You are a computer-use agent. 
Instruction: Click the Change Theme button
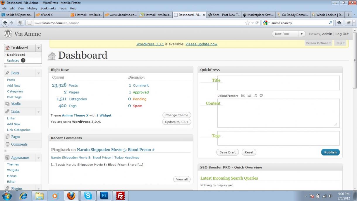click(x=177, y=115)
